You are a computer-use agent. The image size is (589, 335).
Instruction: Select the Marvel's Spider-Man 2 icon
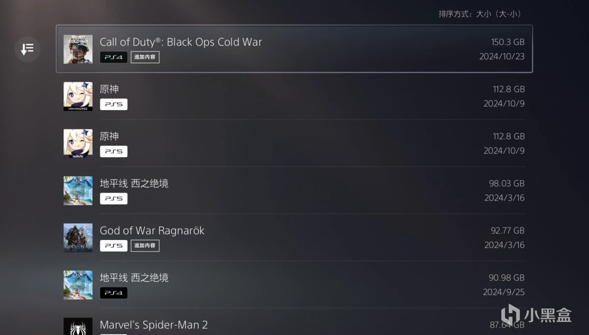[78, 326]
